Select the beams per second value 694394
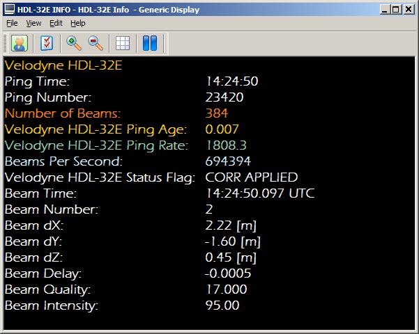 (228, 161)
